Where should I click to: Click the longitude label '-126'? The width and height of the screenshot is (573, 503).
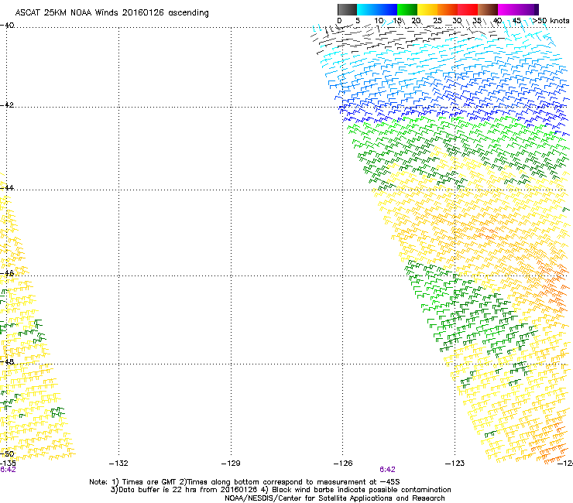tap(343, 464)
